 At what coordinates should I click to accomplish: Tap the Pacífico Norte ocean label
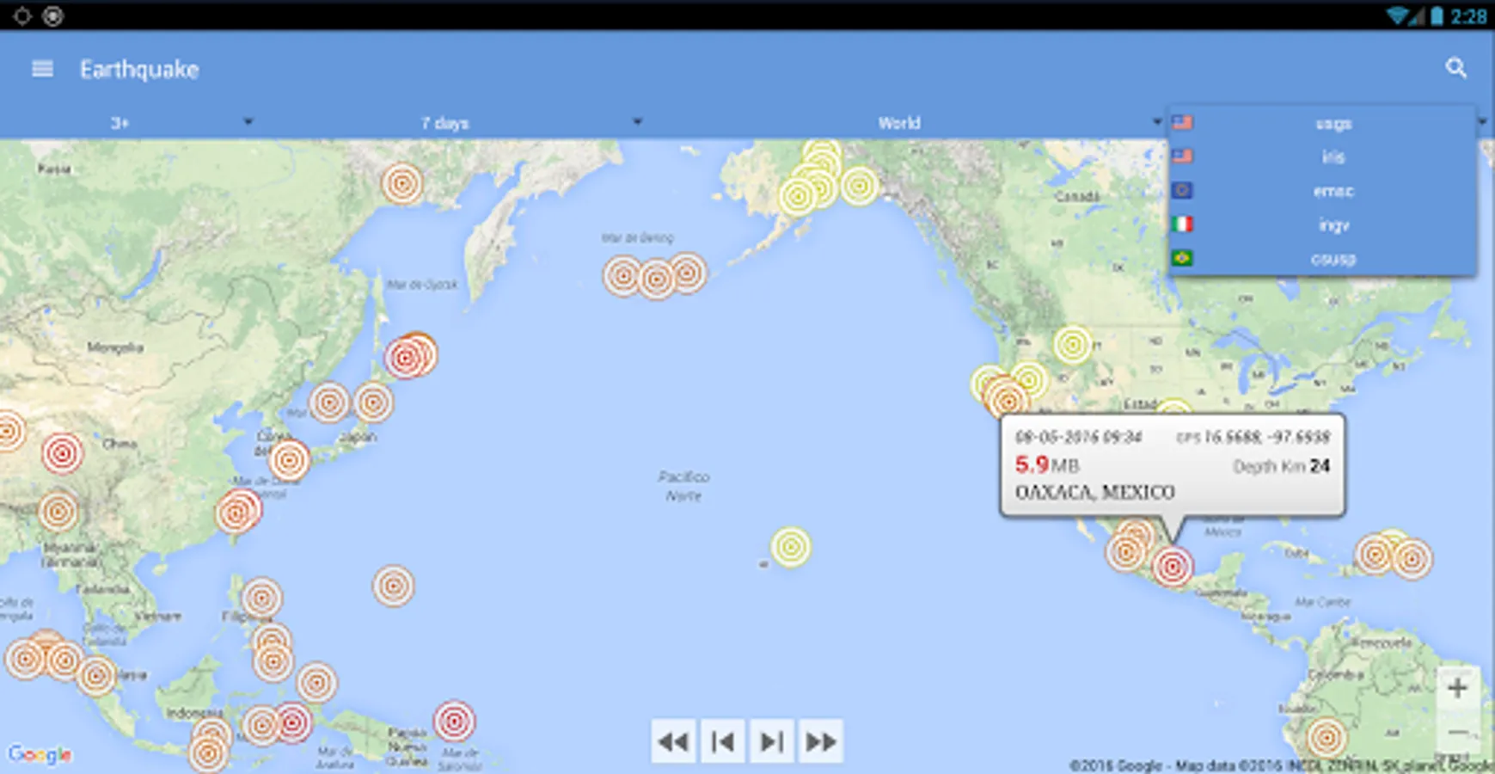tap(683, 486)
